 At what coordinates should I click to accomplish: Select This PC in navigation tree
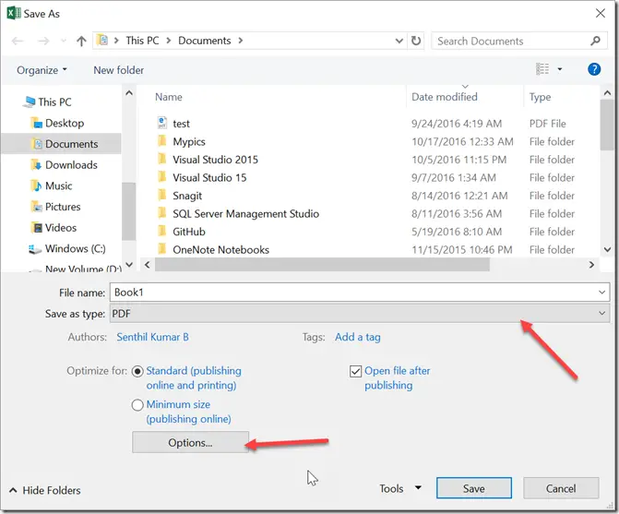[x=54, y=102]
